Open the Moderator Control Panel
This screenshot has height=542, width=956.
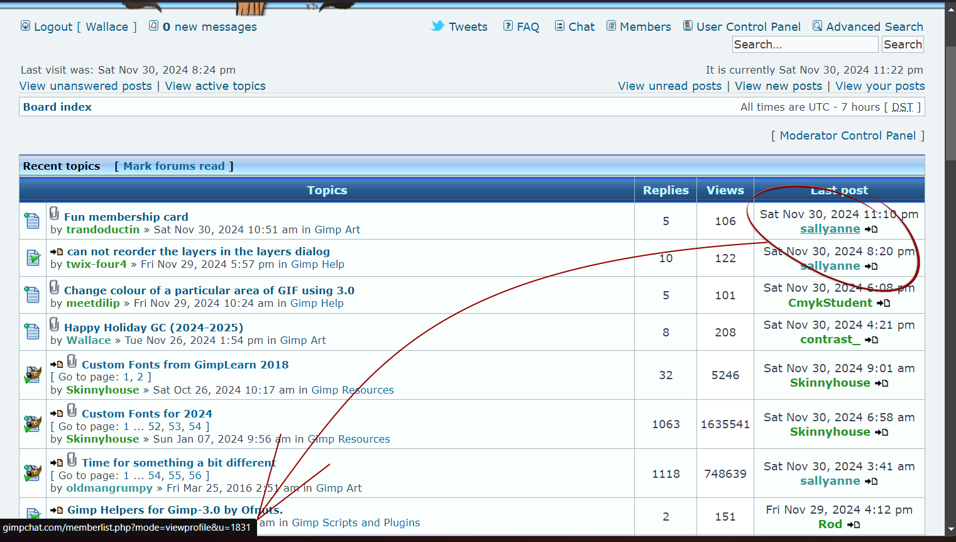(848, 136)
